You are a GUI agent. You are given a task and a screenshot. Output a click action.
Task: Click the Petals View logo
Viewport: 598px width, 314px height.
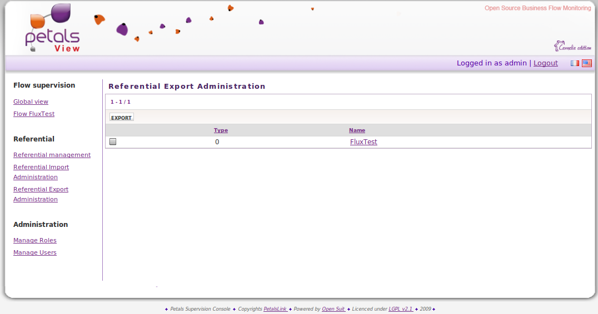[x=53, y=29]
